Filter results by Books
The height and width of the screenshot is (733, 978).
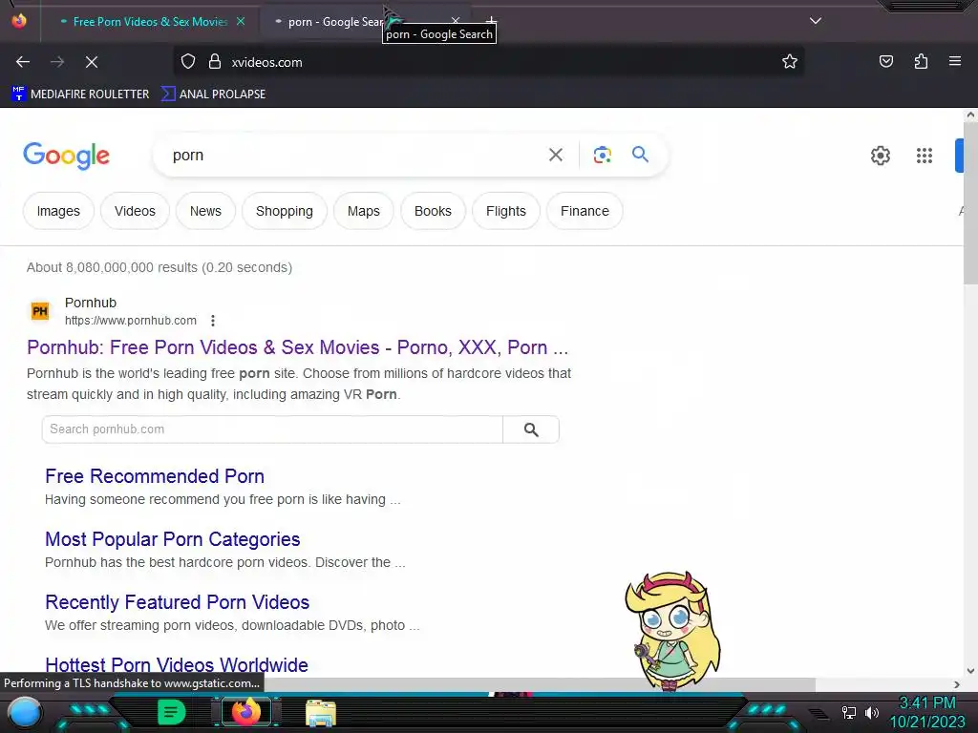pyautogui.click(x=433, y=211)
